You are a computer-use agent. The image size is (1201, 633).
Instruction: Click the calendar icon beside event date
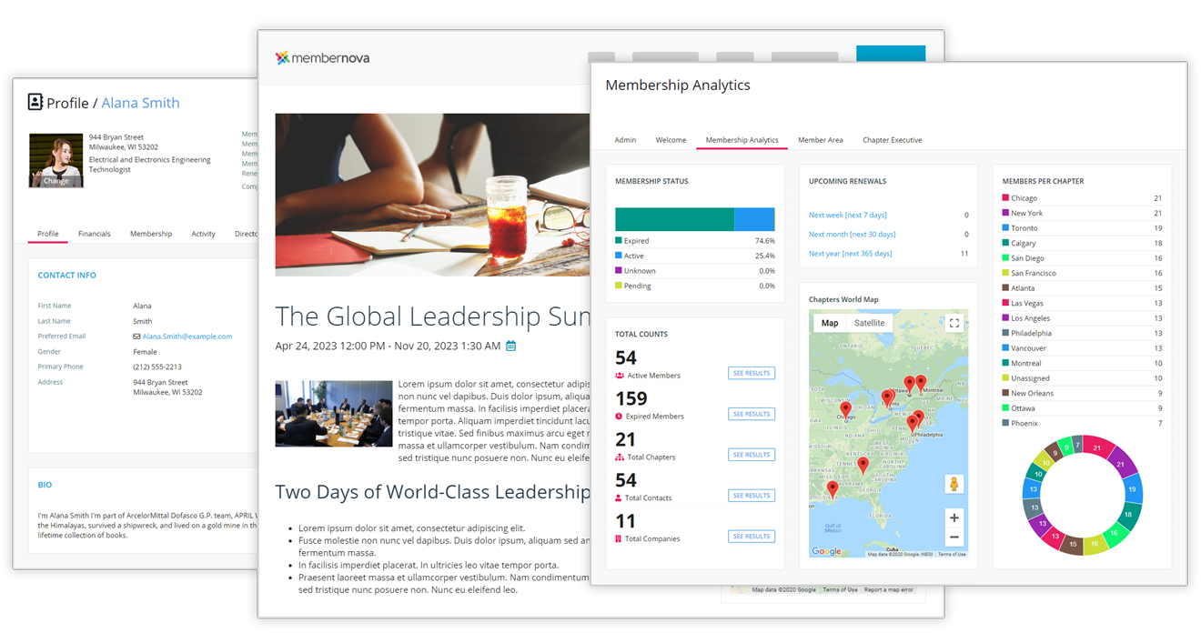(x=511, y=347)
